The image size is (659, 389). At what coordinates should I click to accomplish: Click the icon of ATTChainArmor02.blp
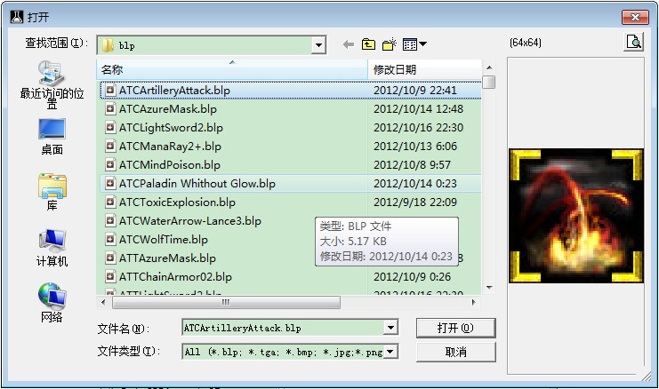coord(110,276)
